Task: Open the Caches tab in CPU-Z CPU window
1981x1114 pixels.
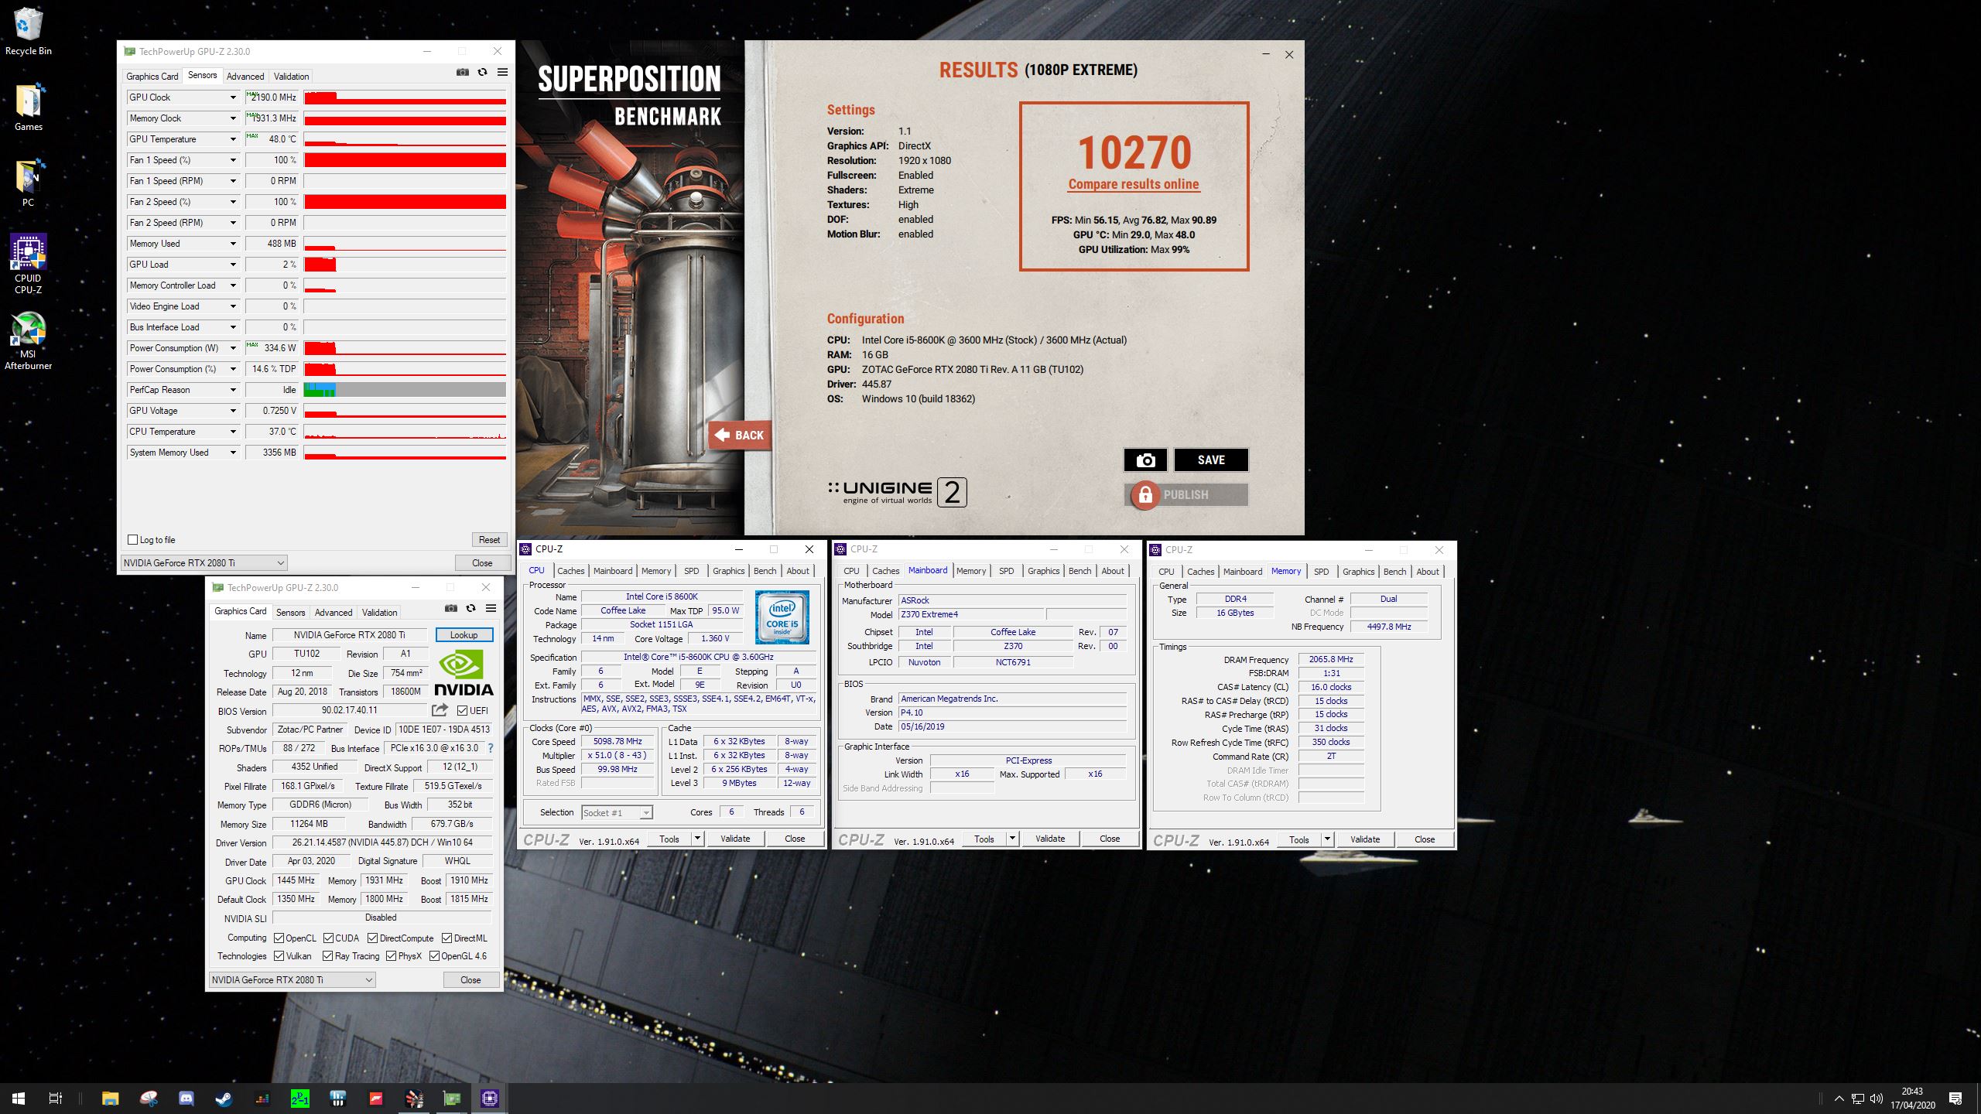Action: pyautogui.click(x=571, y=571)
